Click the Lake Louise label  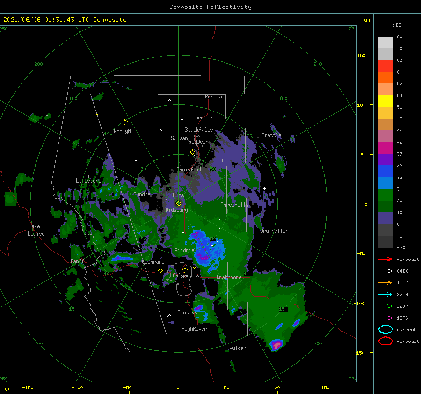tap(36, 230)
